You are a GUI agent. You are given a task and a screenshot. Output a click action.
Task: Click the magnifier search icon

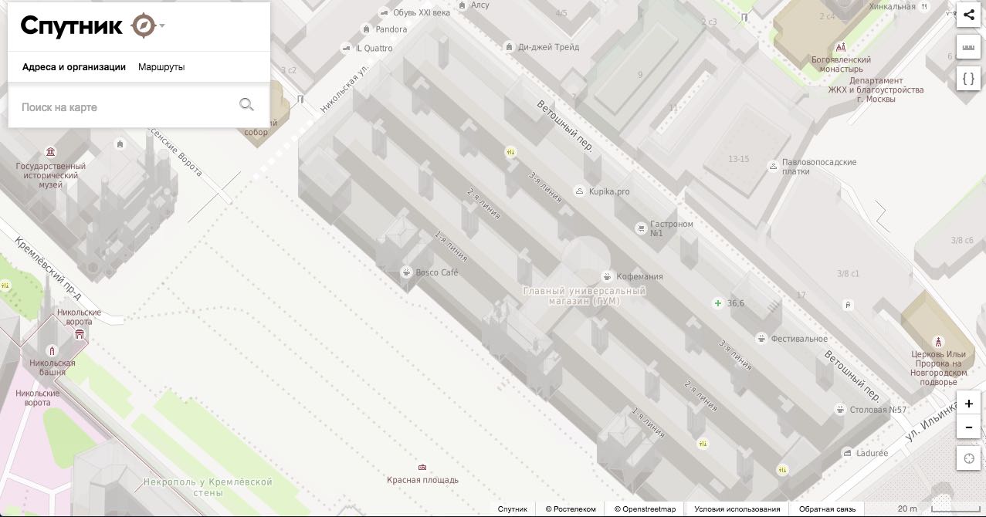coord(247,105)
